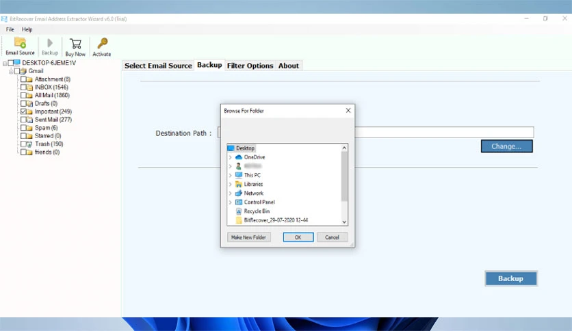The width and height of the screenshot is (572, 331).
Task: Select Important (249) folder label
Action: click(53, 111)
